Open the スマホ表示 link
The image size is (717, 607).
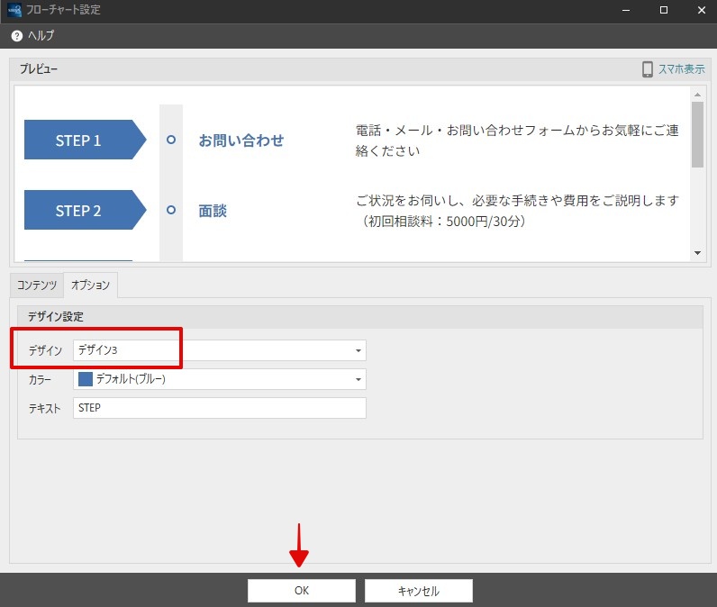681,69
